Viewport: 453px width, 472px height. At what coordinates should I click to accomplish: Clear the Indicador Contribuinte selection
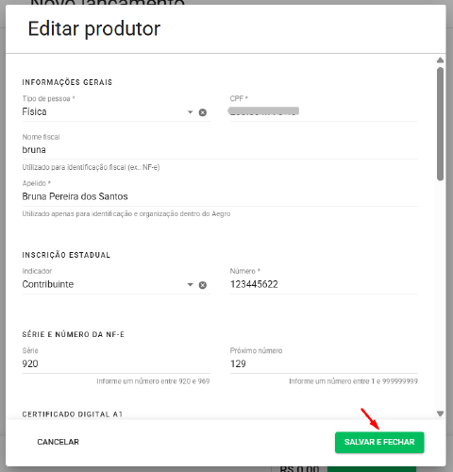[x=203, y=285]
